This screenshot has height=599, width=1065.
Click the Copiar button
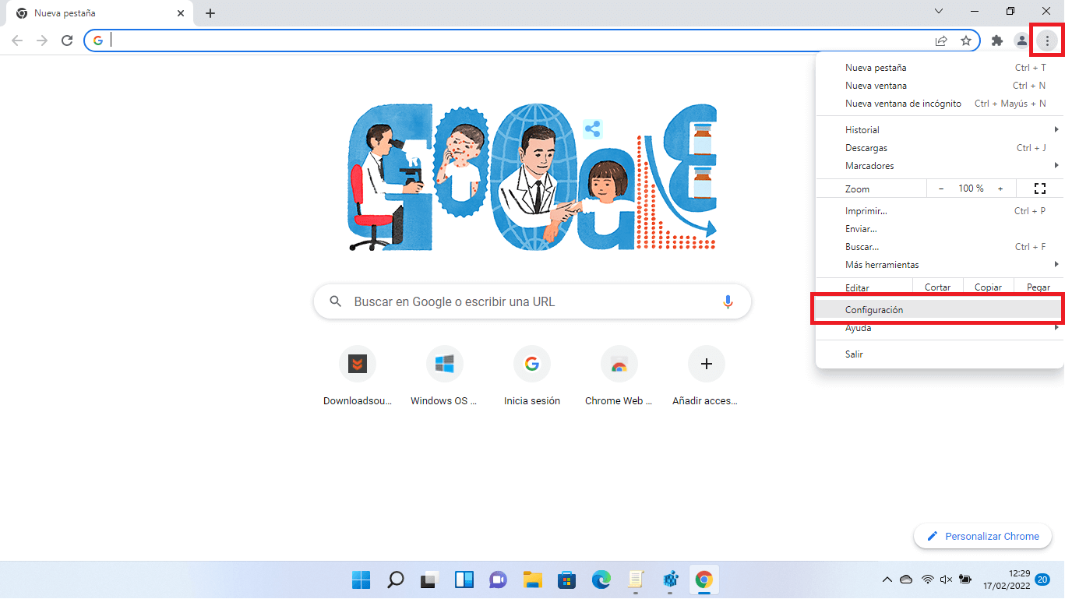click(x=988, y=287)
